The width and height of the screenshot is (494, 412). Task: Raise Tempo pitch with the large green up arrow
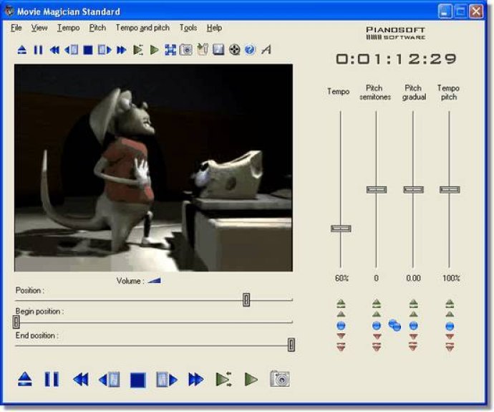(x=450, y=303)
